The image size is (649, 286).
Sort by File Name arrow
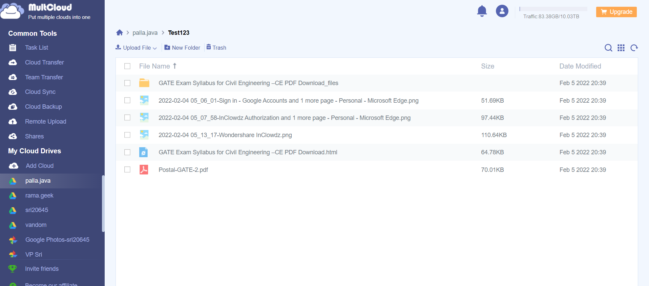[x=175, y=66]
